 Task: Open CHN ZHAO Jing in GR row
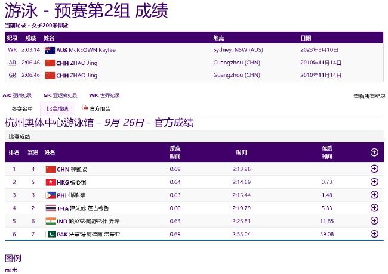(77, 76)
